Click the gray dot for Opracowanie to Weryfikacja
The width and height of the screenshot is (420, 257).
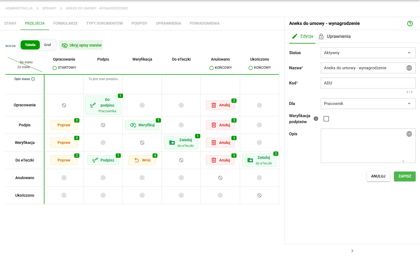coord(142,105)
